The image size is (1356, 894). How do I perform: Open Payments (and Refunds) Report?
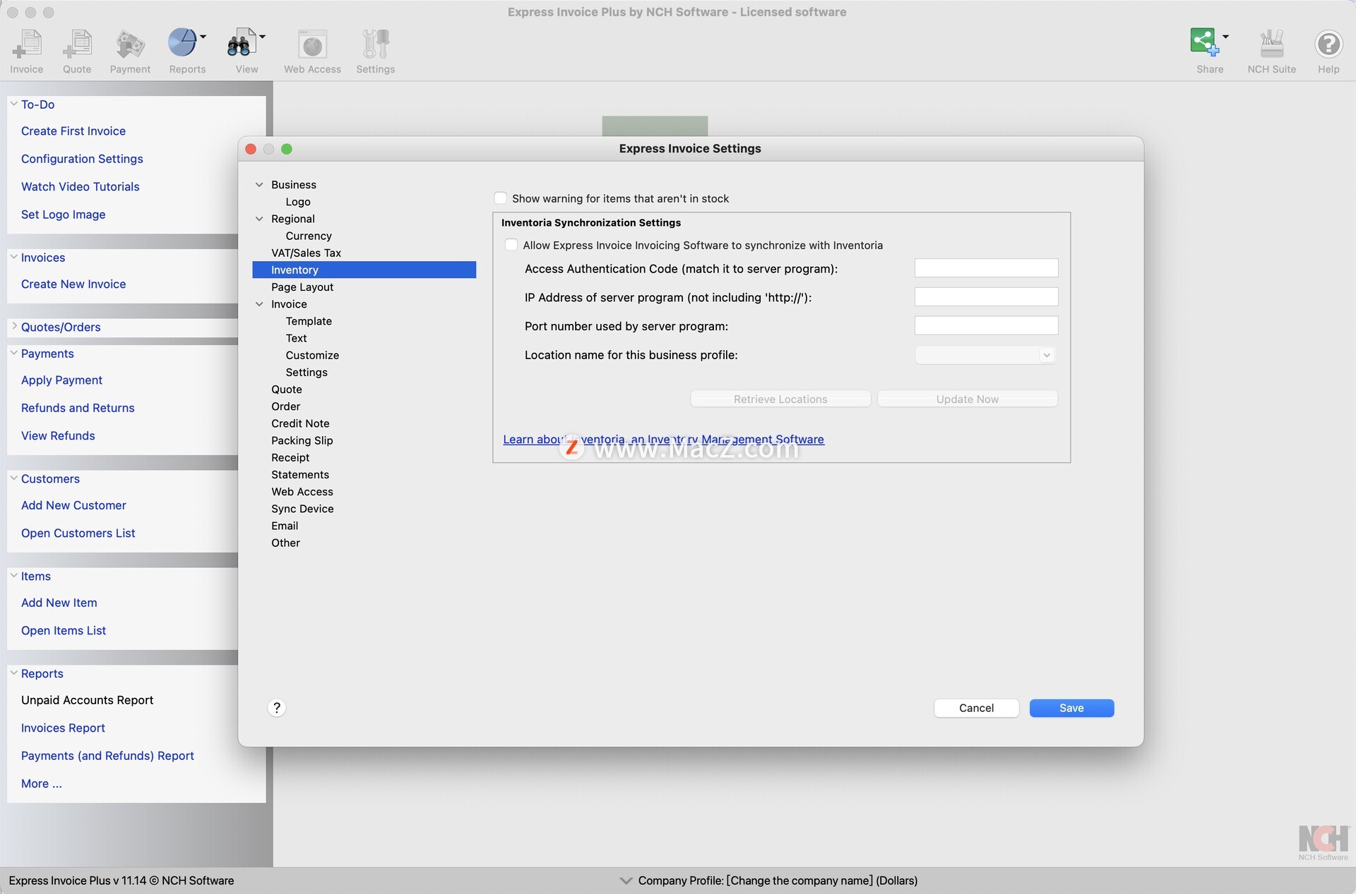(107, 756)
